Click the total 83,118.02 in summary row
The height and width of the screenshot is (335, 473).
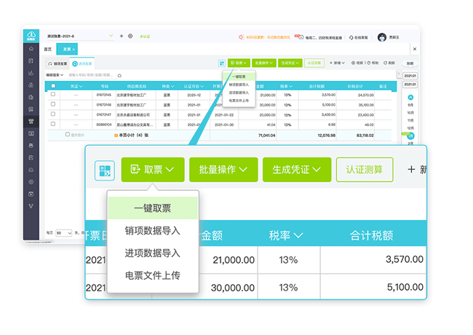[x=365, y=135]
